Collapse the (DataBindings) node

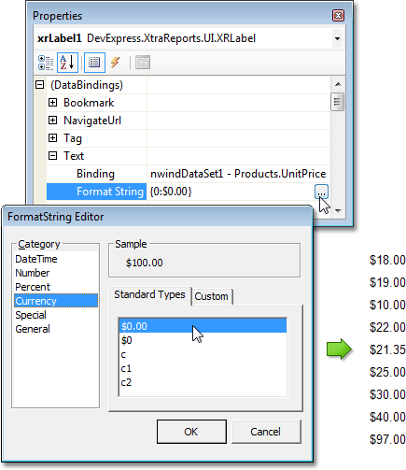point(40,85)
